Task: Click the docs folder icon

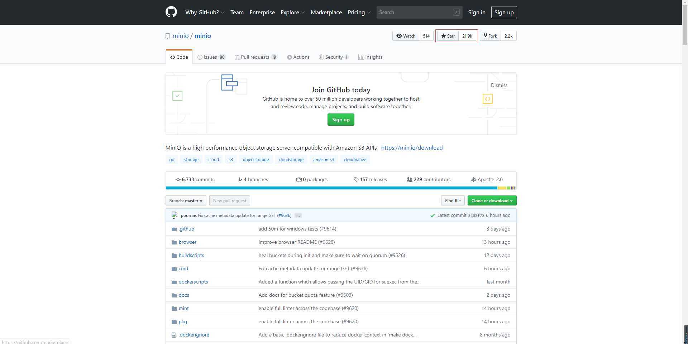Action: coord(174,295)
